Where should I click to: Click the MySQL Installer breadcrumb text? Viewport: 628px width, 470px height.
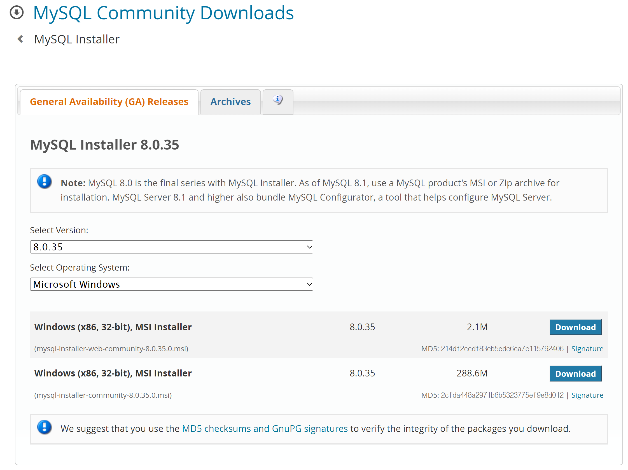(x=77, y=39)
